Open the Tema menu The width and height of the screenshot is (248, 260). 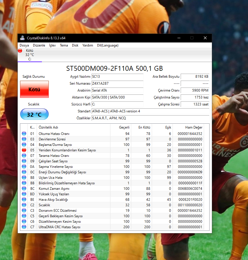click(x=64, y=45)
